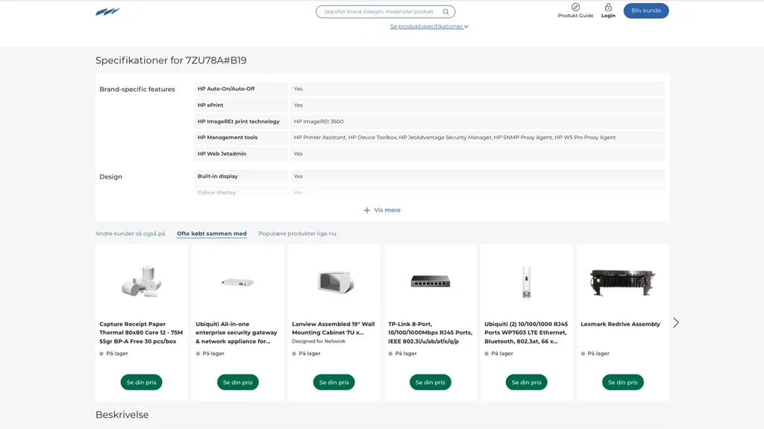Click the Beskrivelse heading

pos(122,415)
